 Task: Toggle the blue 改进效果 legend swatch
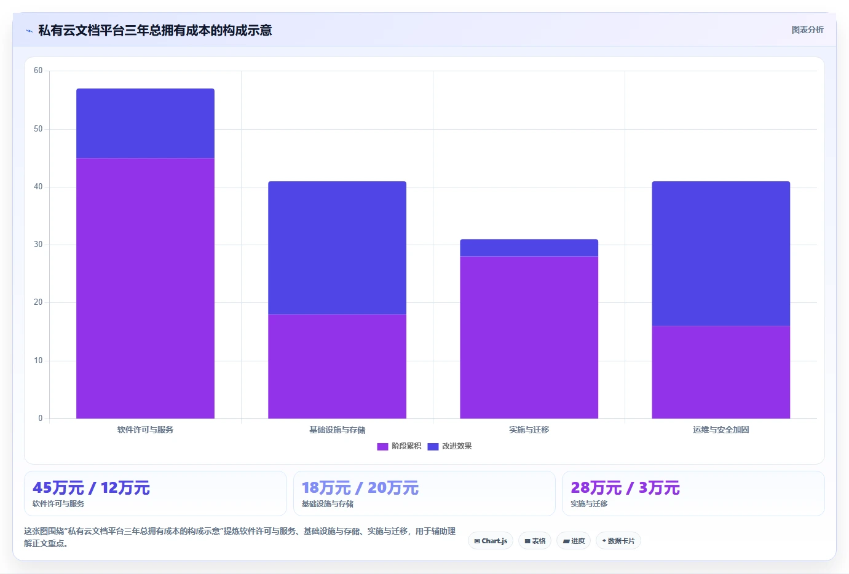[x=433, y=446]
